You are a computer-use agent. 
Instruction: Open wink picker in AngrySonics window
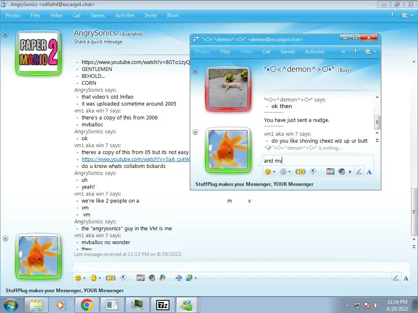coord(93,278)
